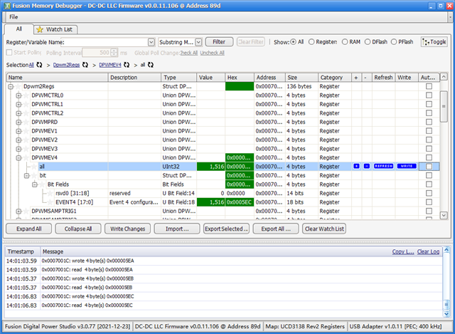Star the EVENT4 [17:0] bit field row
Image resolution: width=455 pixels, height=334 pixels.
pyautogui.click(x=50, y=202)
